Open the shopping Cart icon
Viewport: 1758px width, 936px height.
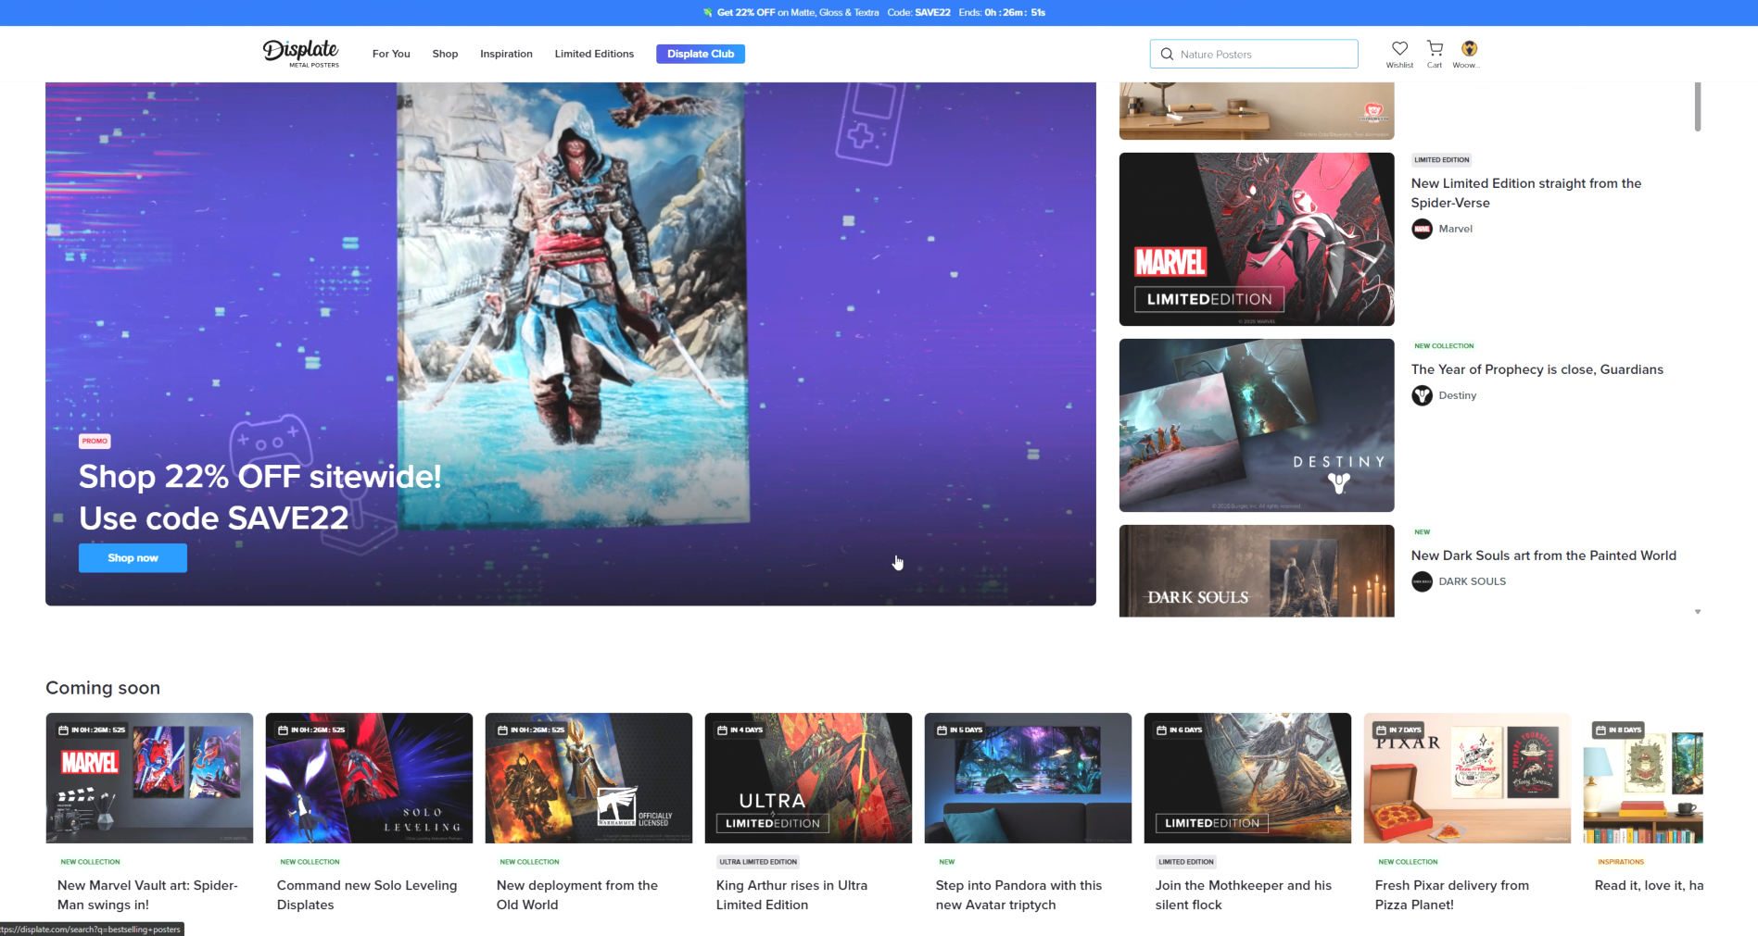click(1435, 49)
